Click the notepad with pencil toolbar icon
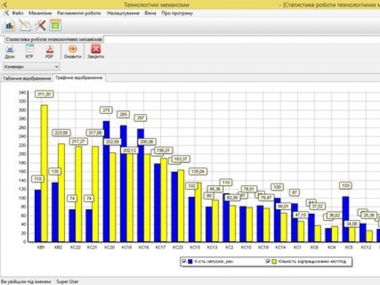 (x=25, y=25)
